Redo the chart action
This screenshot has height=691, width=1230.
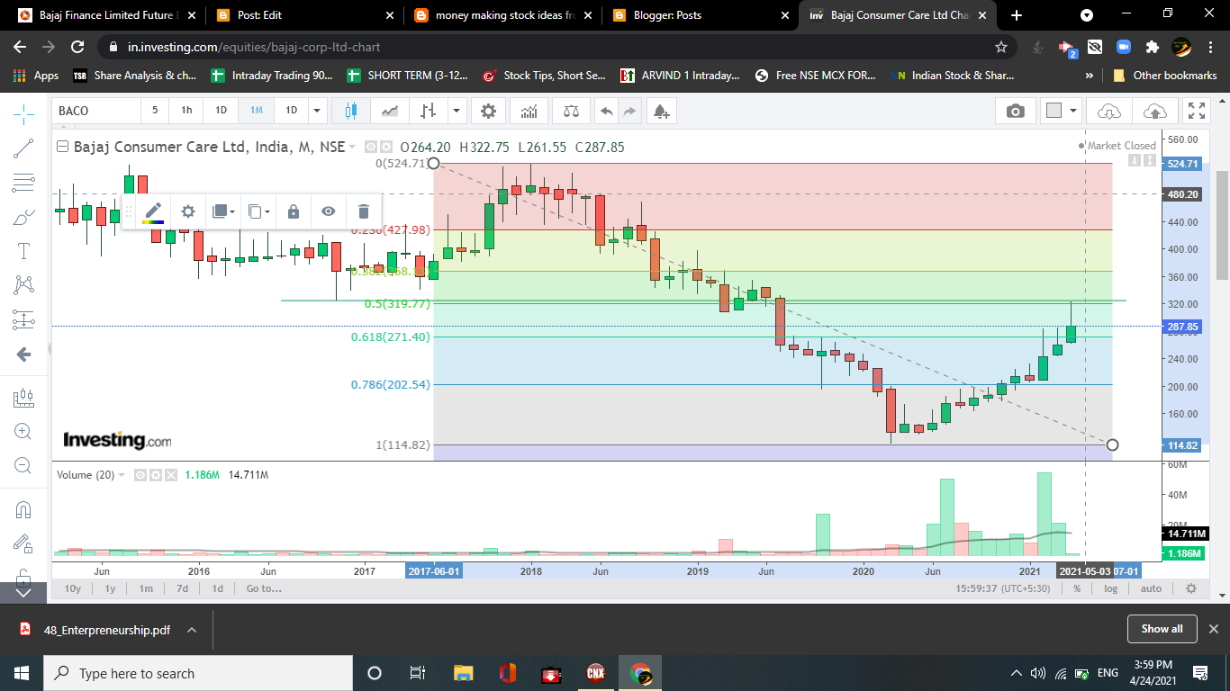(629, 111)
